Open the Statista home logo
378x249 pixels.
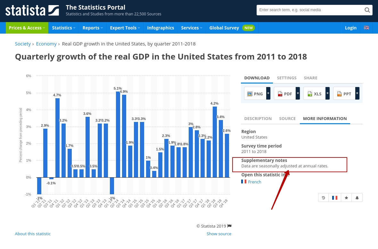click(x=32, y=10)
